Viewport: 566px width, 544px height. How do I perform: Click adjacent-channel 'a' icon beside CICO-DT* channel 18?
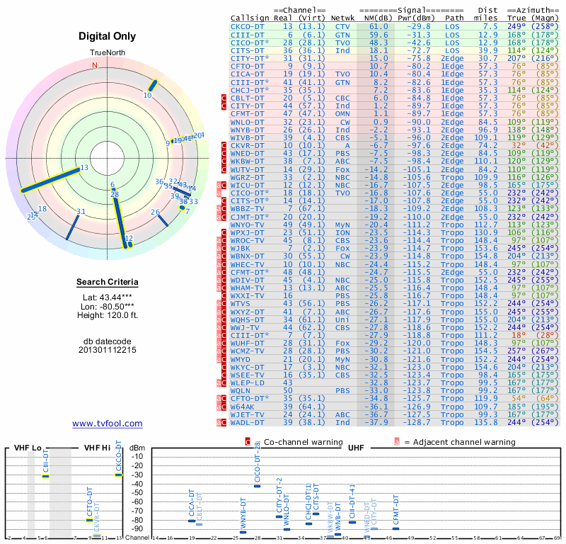[219, 193]
